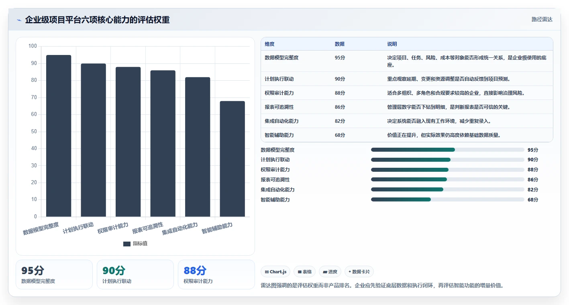The image size is (569, 305).
Task: Click the 智能辅助能力 bar in chart
Action: pos(232,159)
